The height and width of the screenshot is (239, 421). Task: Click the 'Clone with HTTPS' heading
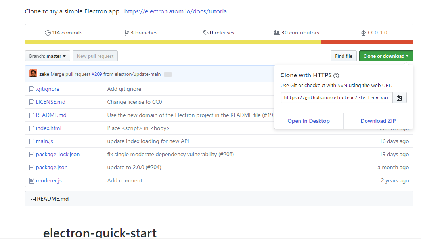coord(306,75)
